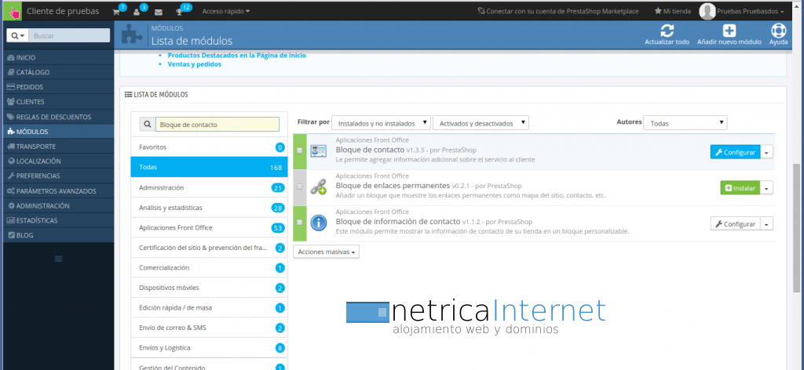
Task: Collapse the sidebar with the hamburger icon
Action: click(x=58, y=259)
